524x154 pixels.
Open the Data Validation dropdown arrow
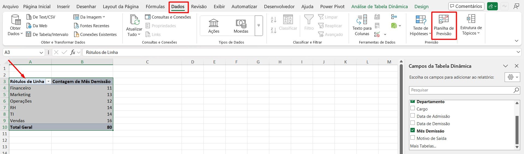(x=385, y=34)
